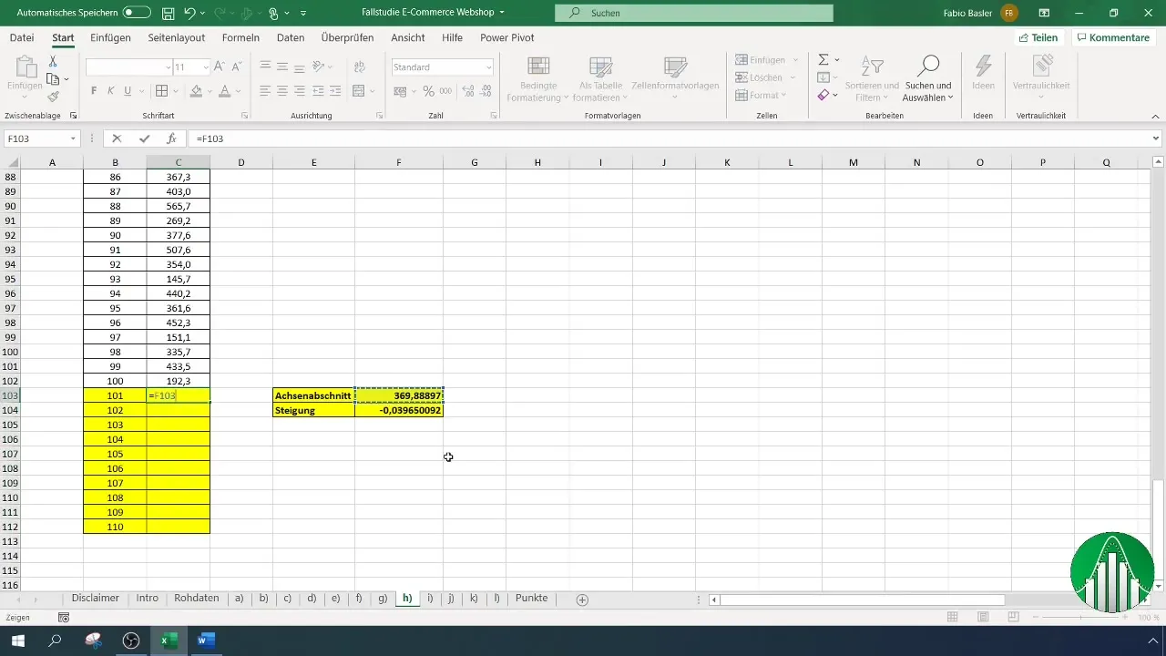The height and width of the screenshot is (656, 1166).
Task: Open Customize Quick Access Toolbar dropdown
Action: click(x=303, y=14)
